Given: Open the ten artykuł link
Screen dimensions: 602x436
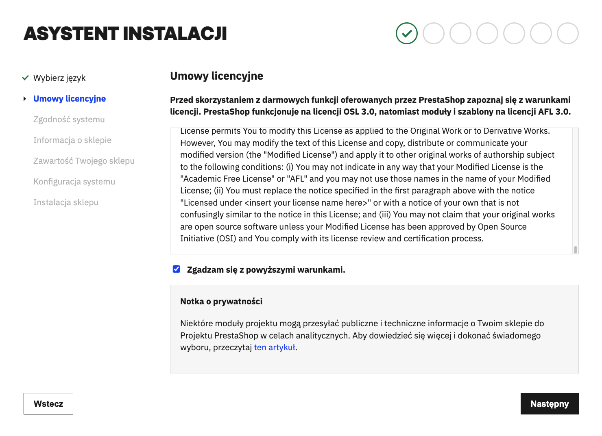Looking at the screenshot, I should 275,347.
